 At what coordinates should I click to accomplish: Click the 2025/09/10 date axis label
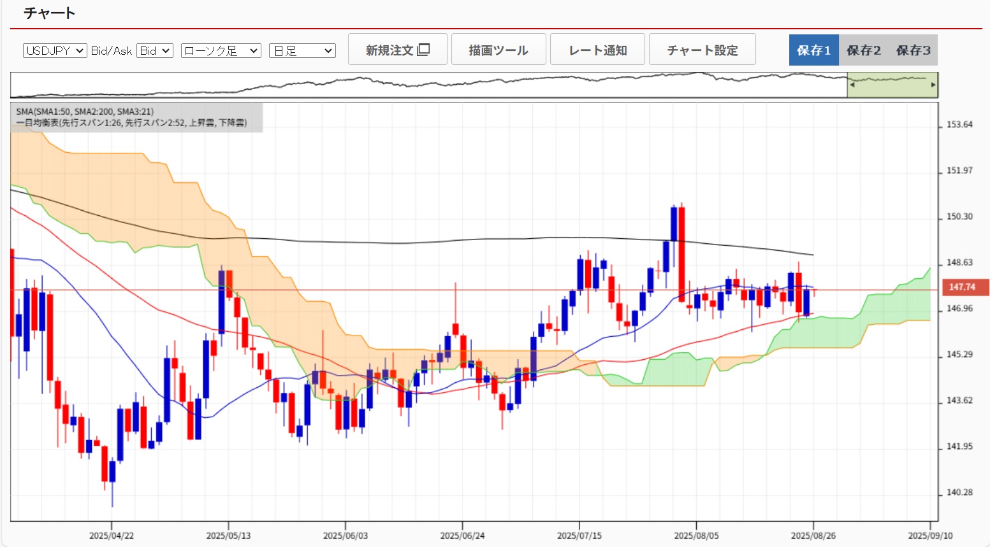(x=930, y=536)
